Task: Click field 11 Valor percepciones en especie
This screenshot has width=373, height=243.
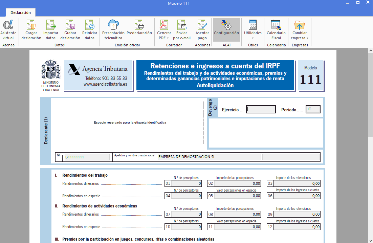Action: coord(237,227)
